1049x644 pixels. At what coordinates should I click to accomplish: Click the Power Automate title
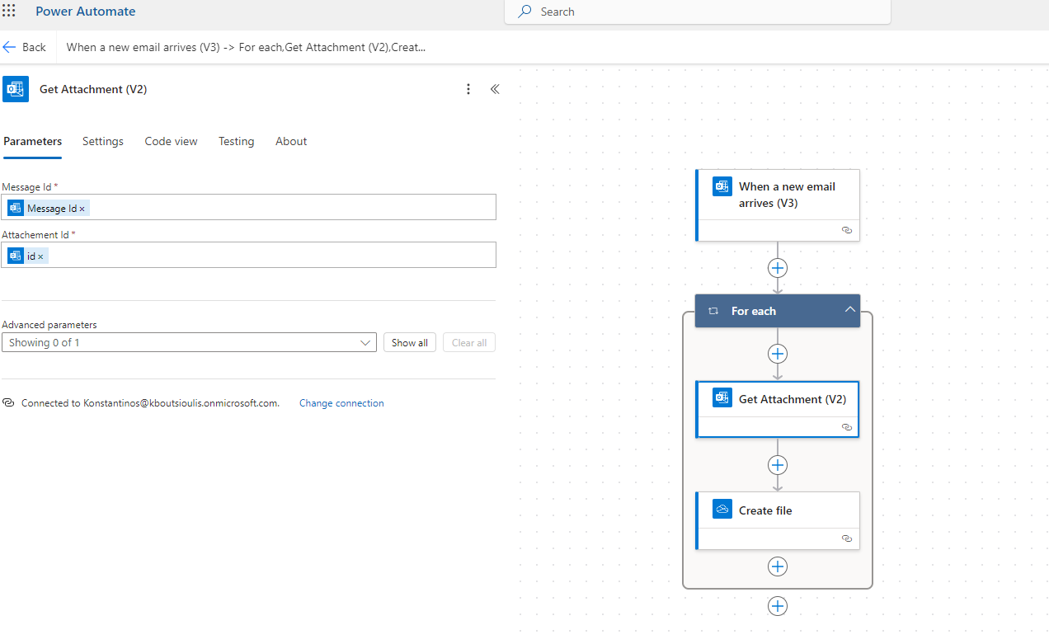point(86,12)
